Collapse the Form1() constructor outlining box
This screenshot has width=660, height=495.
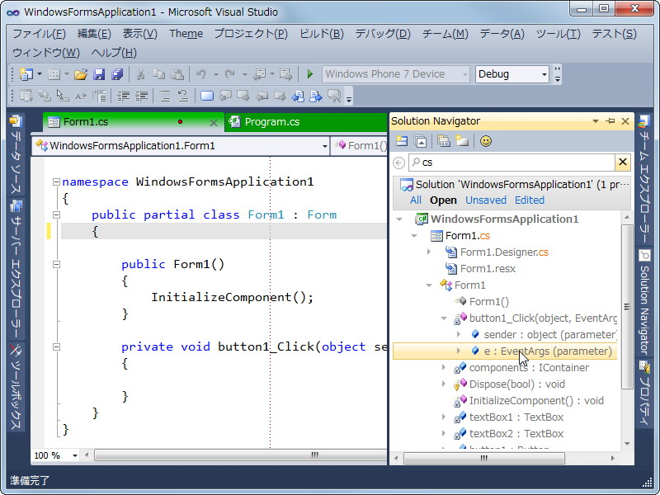(x=56, y=264)
